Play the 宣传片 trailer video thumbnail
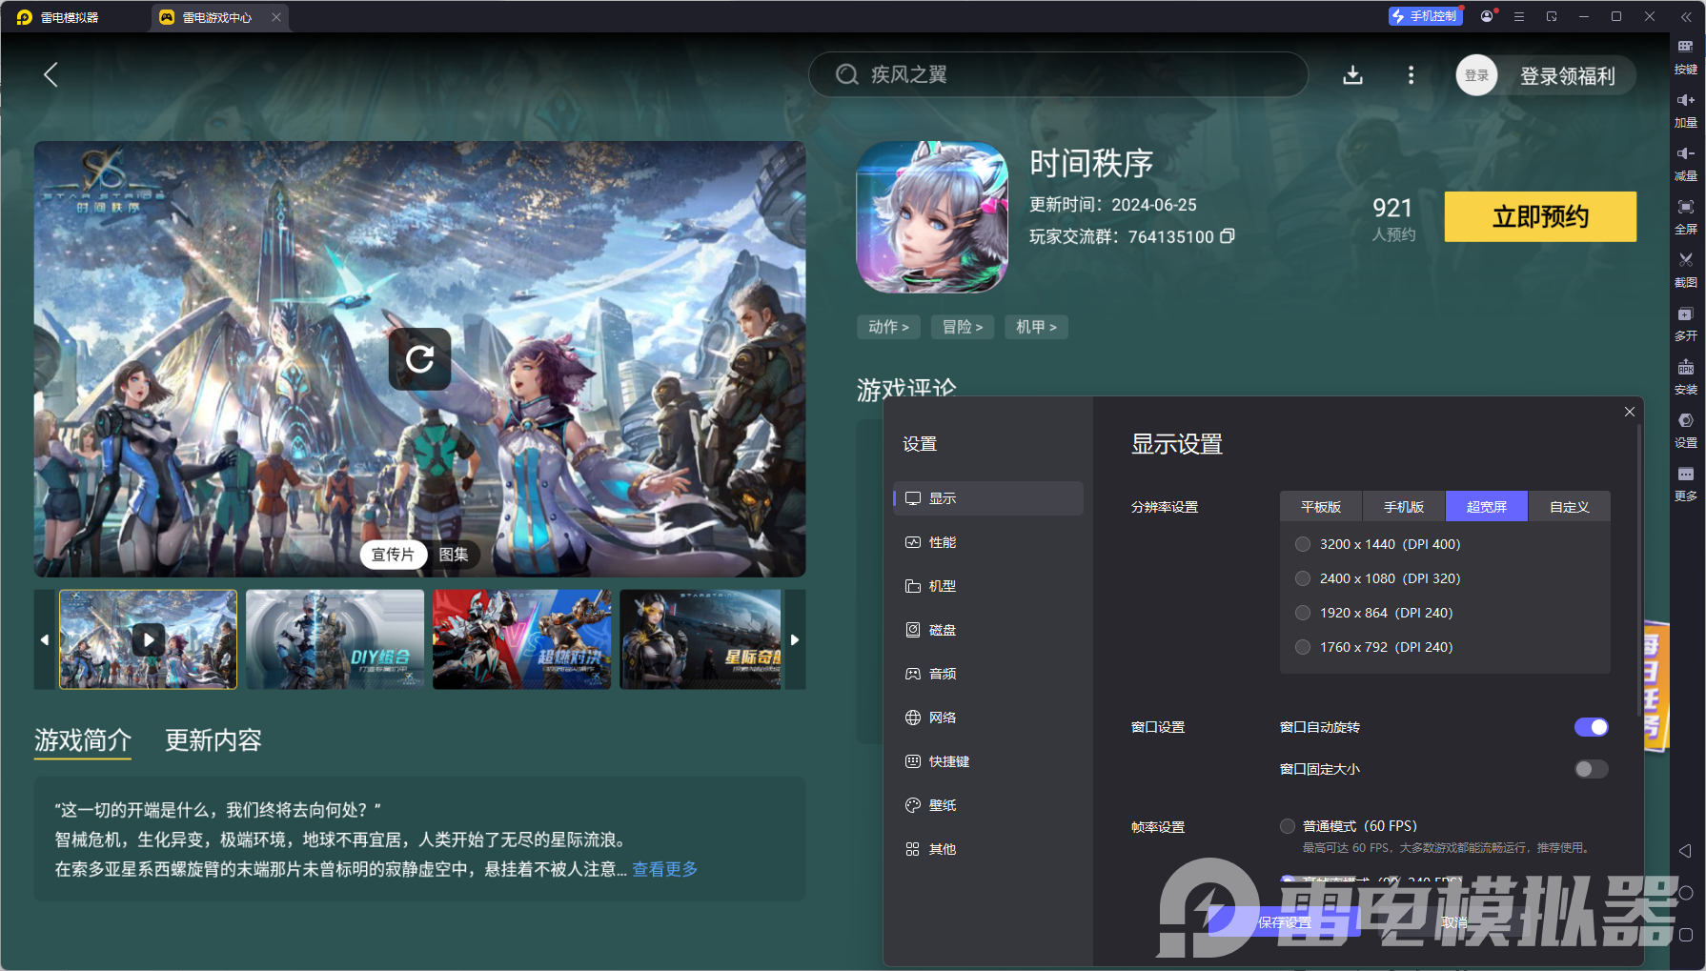Image resolution: width=1706 pixels, height=971 pixels. (x=148, y=639)
